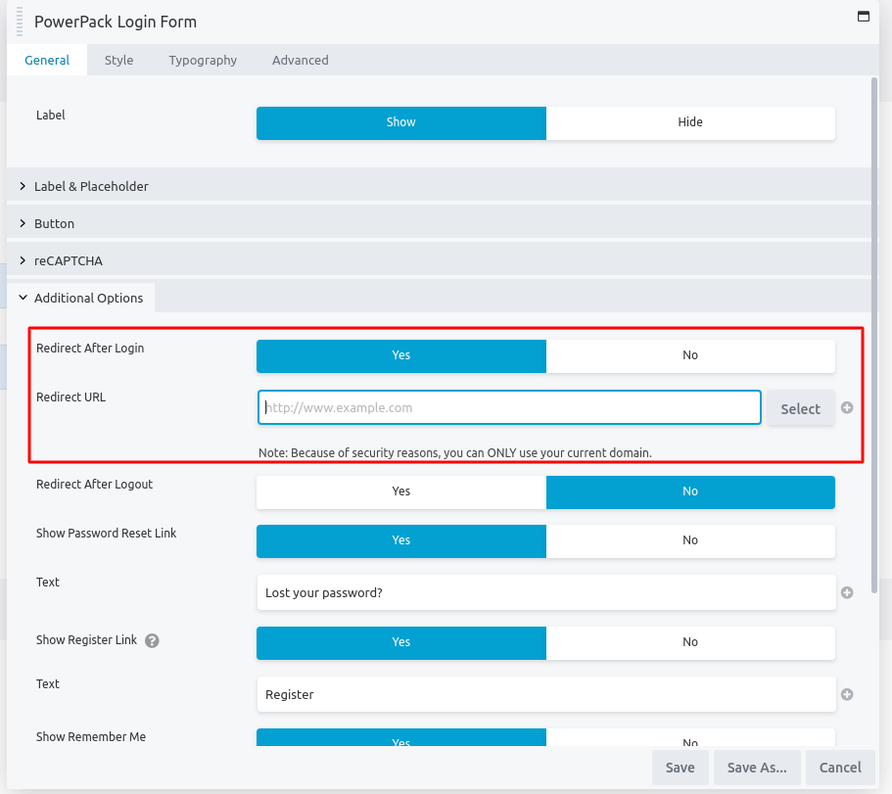Image resolution: width=892 pixels, height=794 pixels.
Task: Select No for Show Register Link
Action: [690, 642]
